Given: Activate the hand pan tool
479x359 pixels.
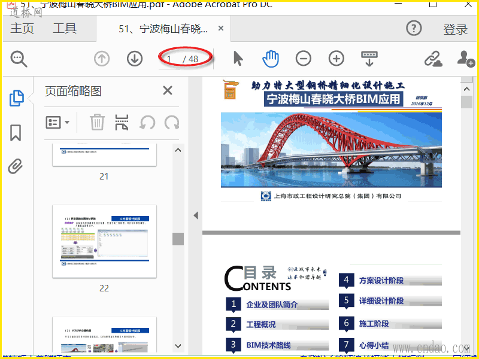Looking at the screenshot, I should pyautogui.click(x=271, y=59).
